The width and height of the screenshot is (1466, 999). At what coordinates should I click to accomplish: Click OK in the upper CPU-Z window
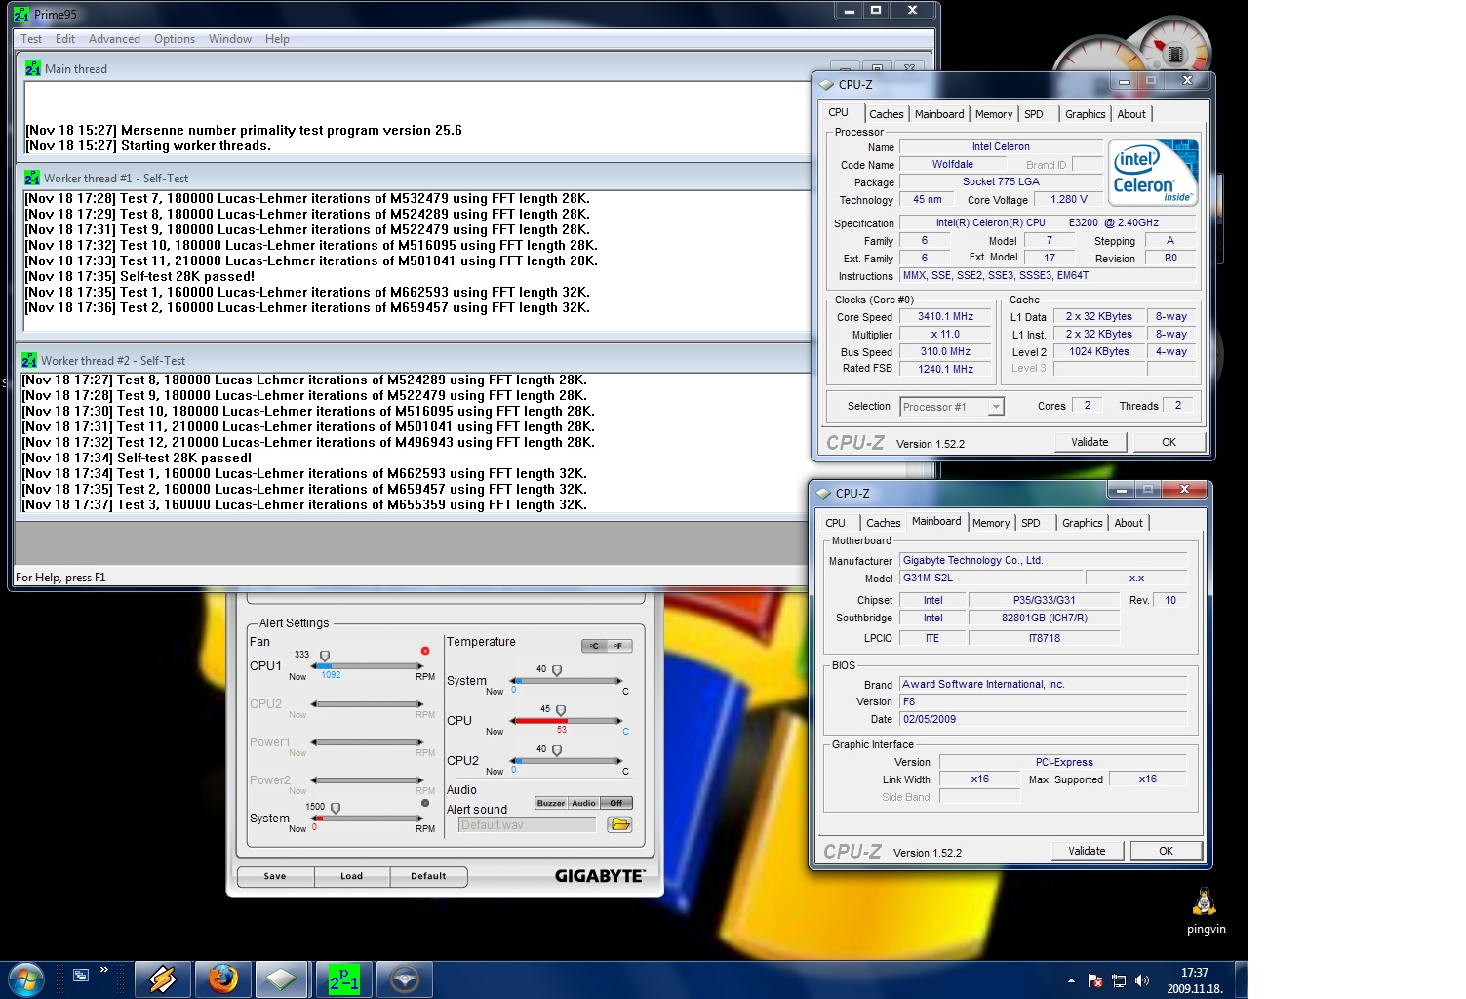[x=1169, y=442]
